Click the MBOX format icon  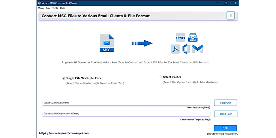coord(193,37)
